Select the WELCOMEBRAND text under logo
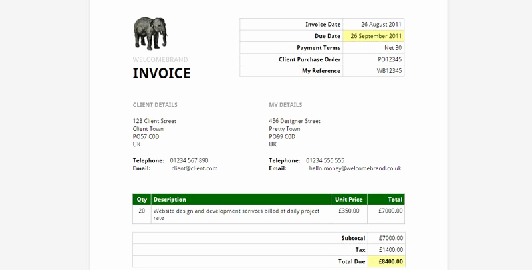 [x=160, y=60]
